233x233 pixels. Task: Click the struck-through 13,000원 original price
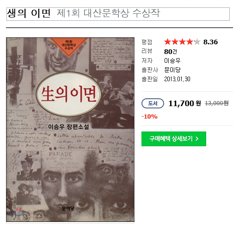pos(216,103)
